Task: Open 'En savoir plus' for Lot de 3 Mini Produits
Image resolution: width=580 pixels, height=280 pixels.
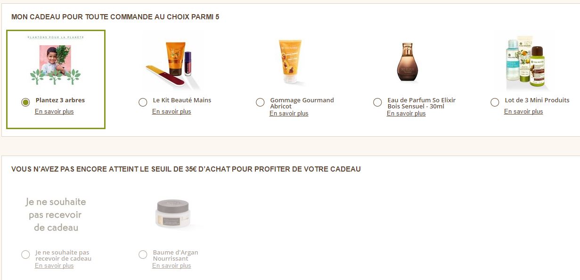Action: [x=523, y=112]
